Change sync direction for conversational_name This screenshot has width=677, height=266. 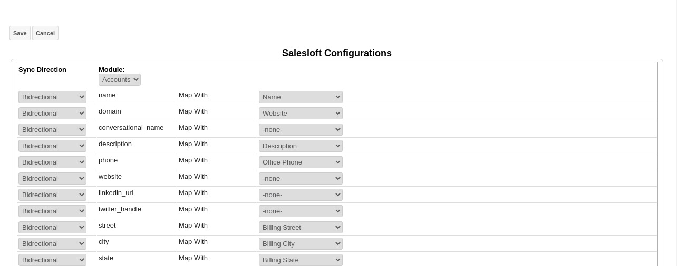[x=52, y=130]
